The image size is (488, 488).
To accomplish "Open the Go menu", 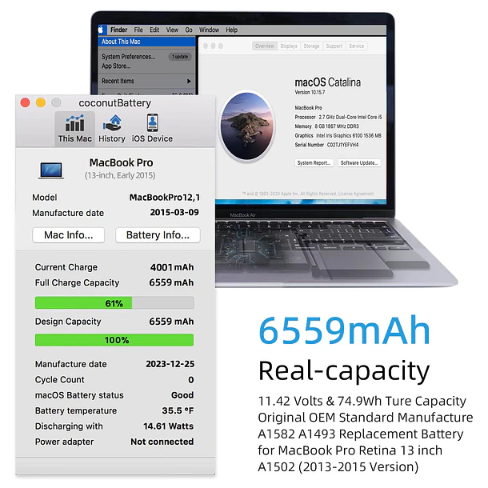I will tap(189, 30).
